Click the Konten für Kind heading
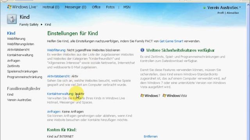250x140 pixels. (62, 130)
